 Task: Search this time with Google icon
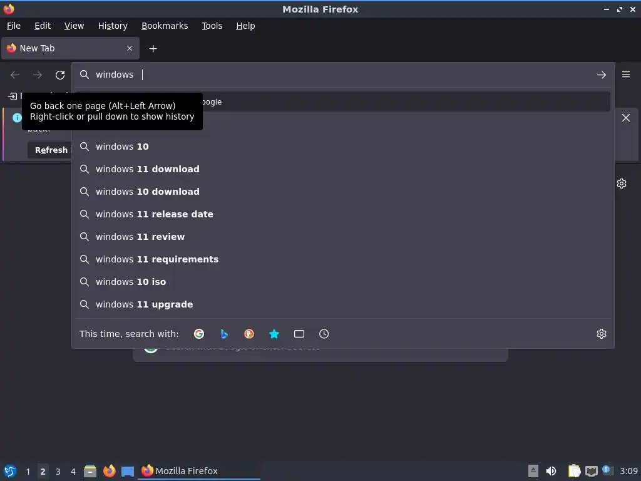(199, 334)
